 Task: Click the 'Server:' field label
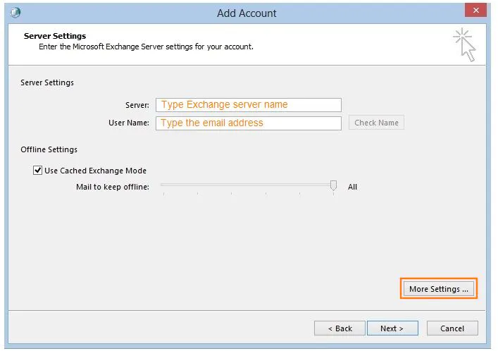tap(137, 105)
